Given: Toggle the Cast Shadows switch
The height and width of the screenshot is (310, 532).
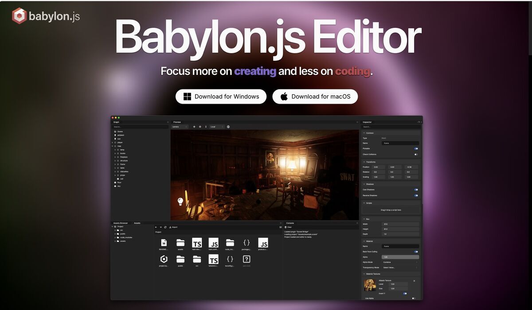Looking at the screenshot, I should (x=416, y=190).
